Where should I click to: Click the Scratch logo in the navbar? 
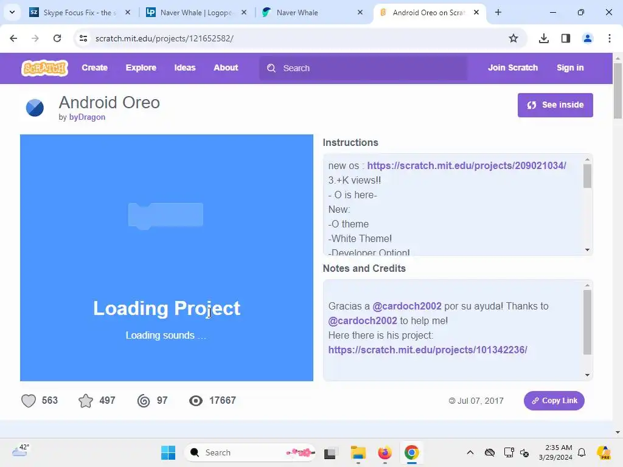(x=44, y=68)
